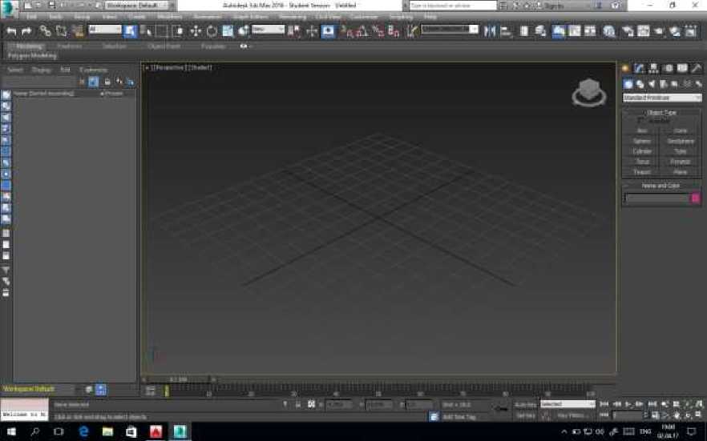Toggle Display Geometry filter in Scene Explorer
The height and width of the screenshot is (441, 707).
point(6,94)
